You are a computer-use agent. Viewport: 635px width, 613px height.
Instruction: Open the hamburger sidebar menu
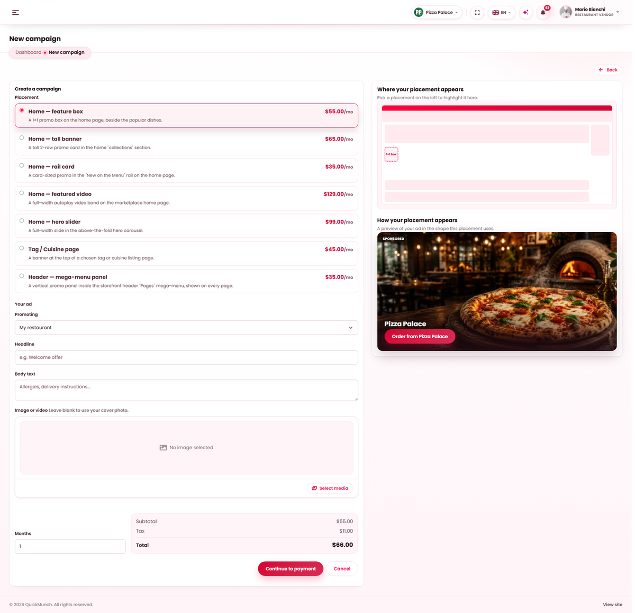(x=15, y=12)
